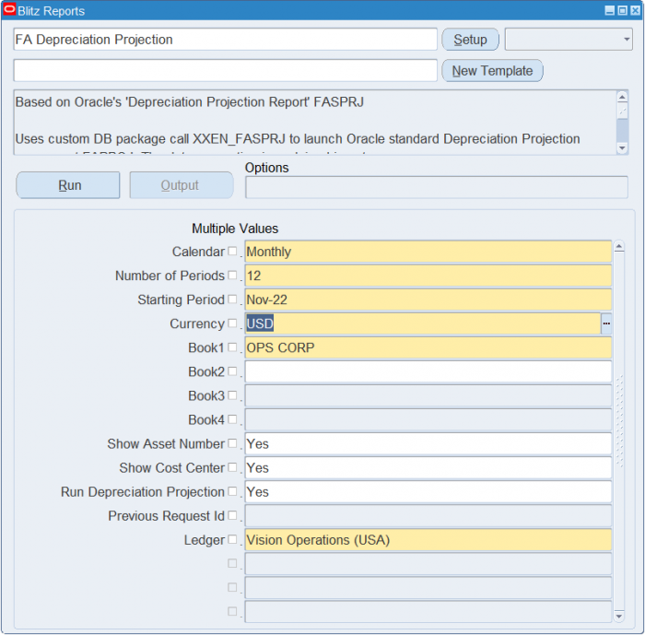The image size is (645, 635).
Task: Click the Show Asset Number field
Action: coord(428,443)
